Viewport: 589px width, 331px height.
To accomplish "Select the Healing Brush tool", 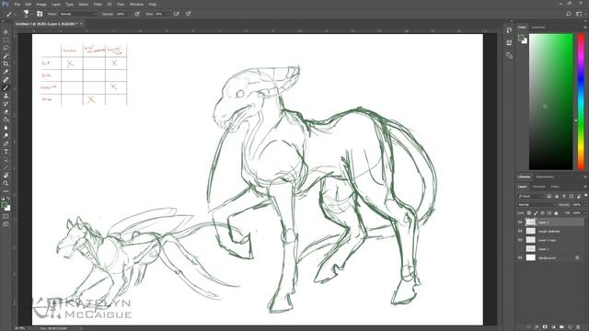I will click(6, 80).
